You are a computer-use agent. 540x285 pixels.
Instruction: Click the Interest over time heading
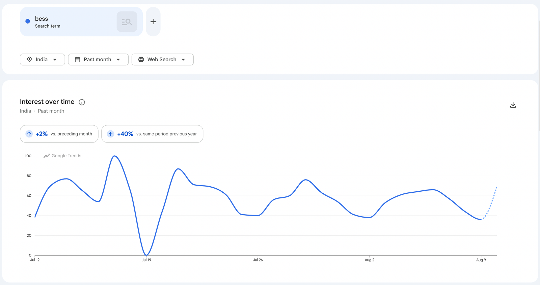pos(47,102)
